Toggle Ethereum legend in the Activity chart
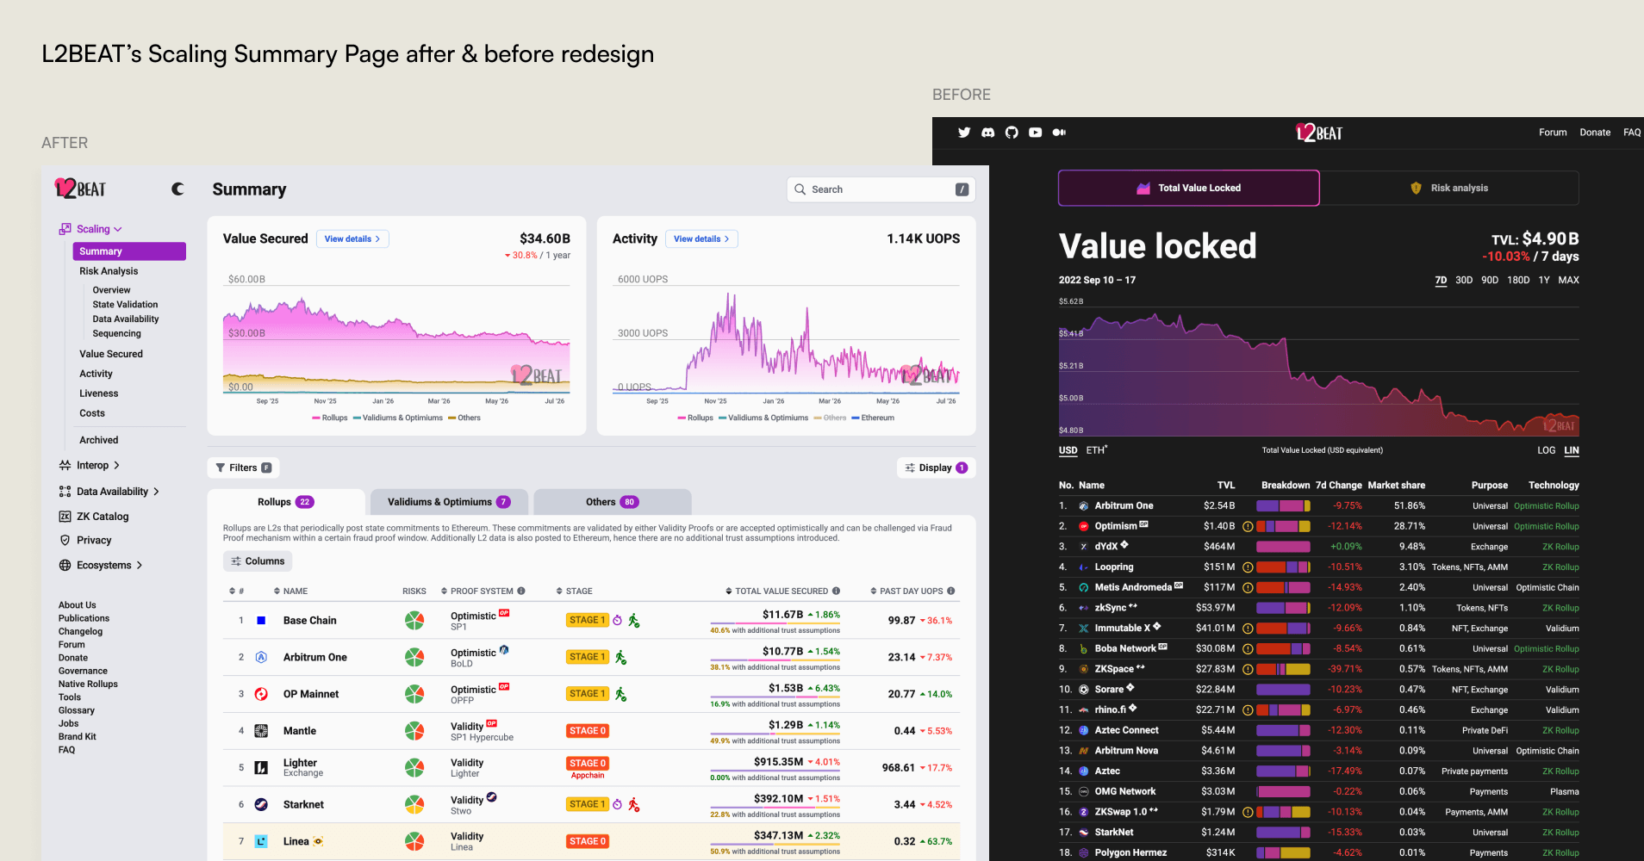 pos(873,418)
